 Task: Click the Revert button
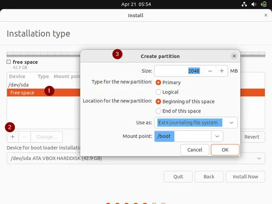pos(252,137)
